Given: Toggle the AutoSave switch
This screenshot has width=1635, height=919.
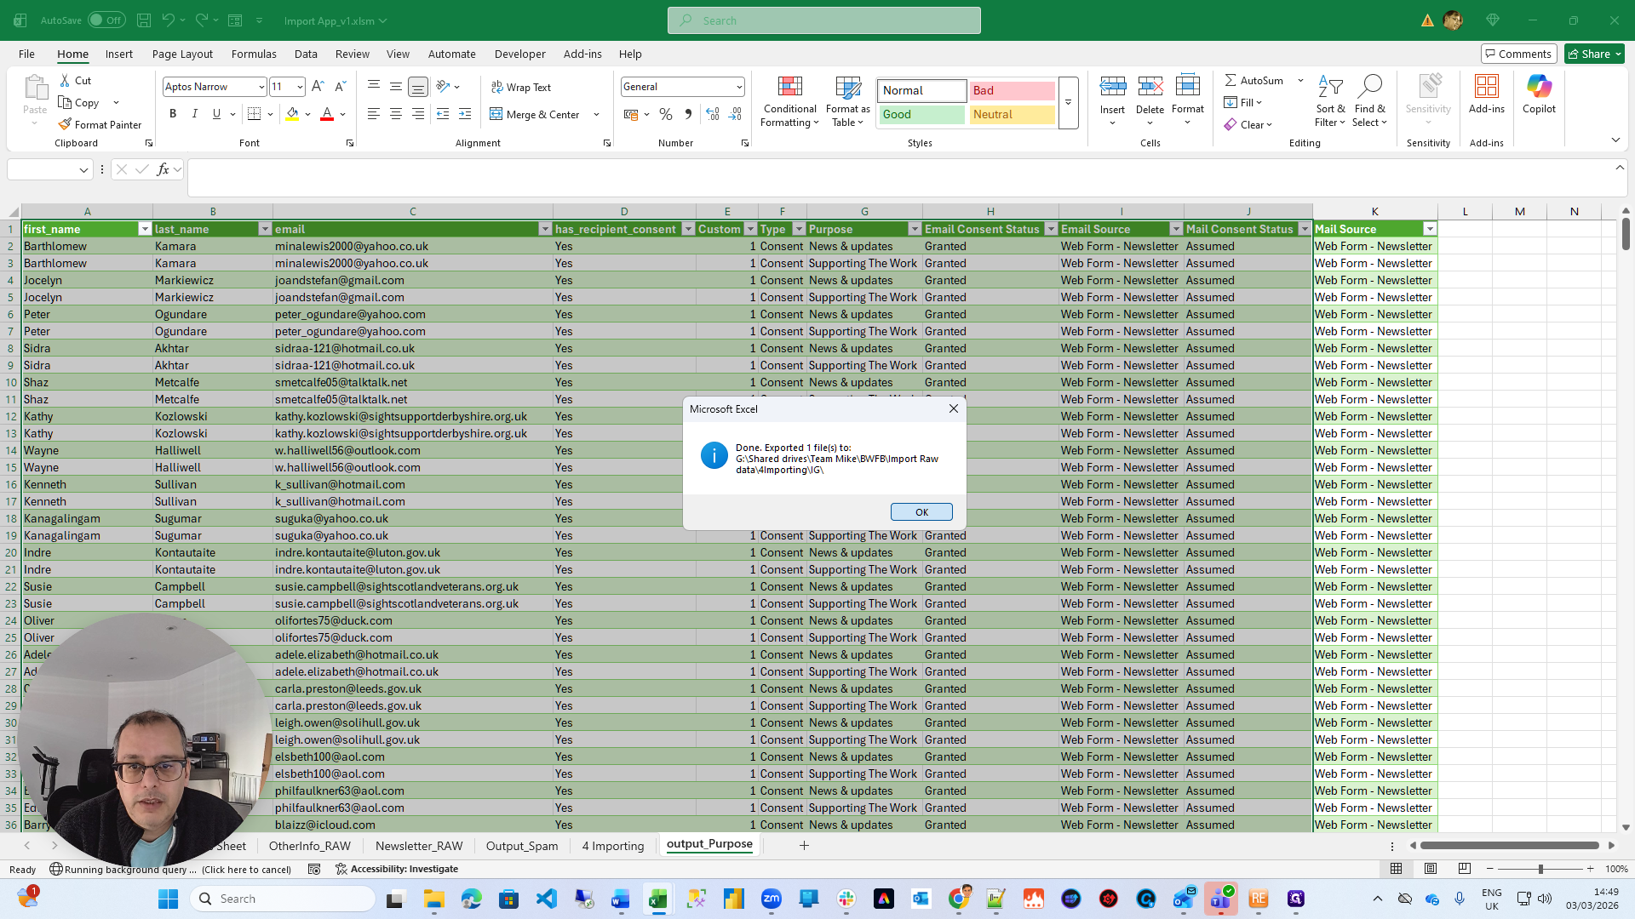Looking at the screenshot, I should pos(106,20).
